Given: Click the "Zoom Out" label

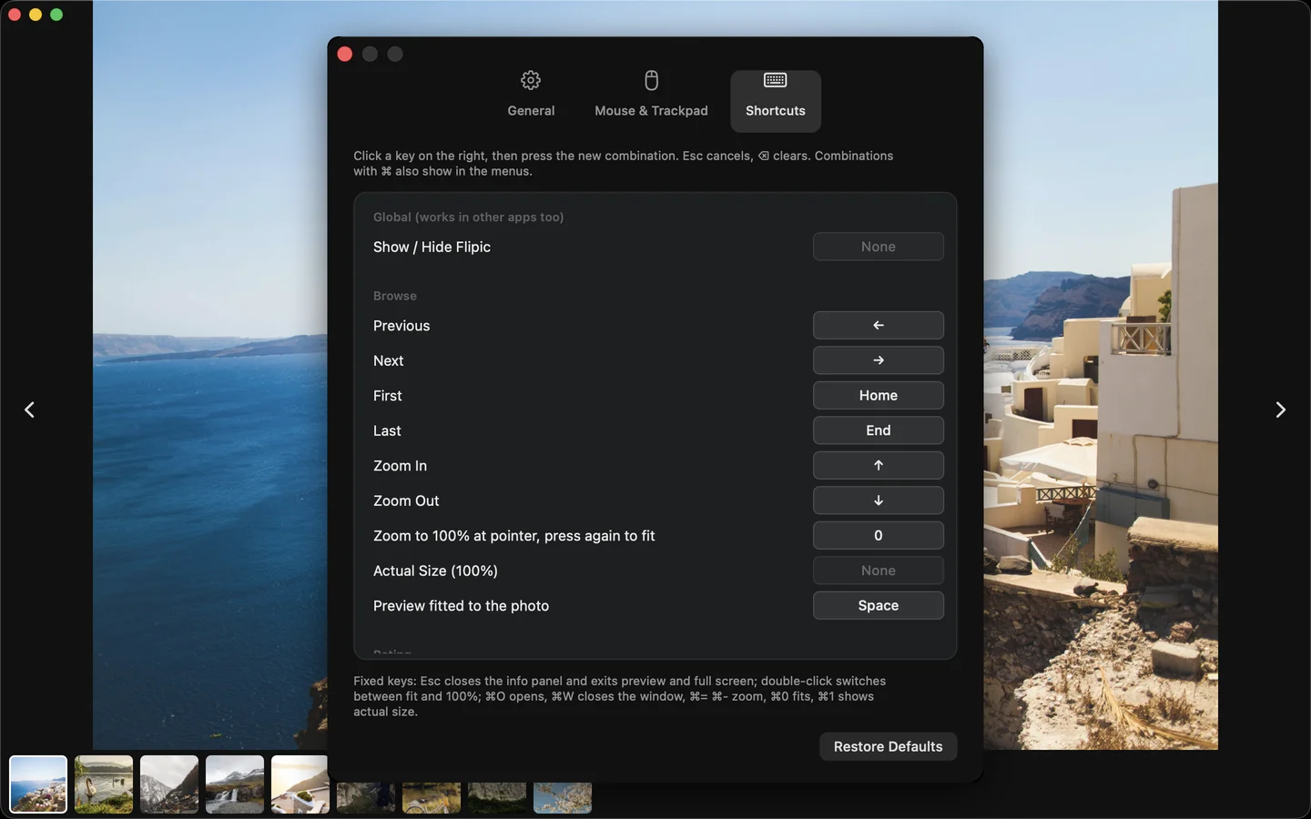Looking at the screenshot, I should pyautogui.click(x=406, y=501).
